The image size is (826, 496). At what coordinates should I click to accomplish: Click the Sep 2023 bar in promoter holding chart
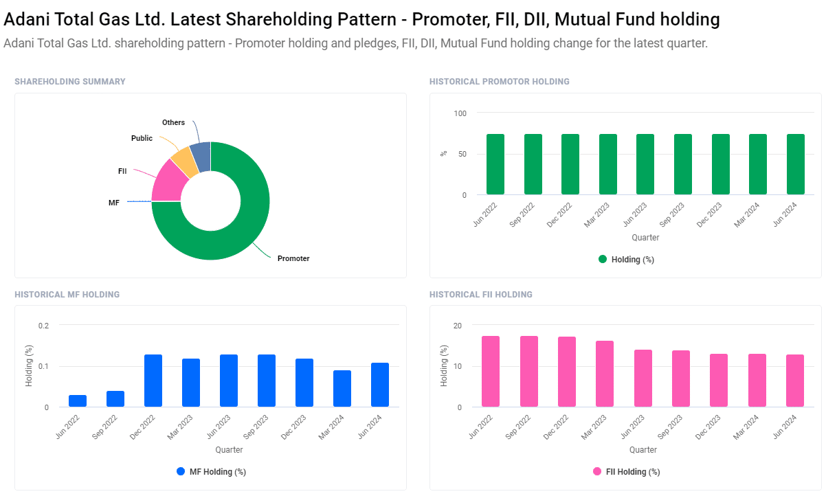tap(683, 164)
